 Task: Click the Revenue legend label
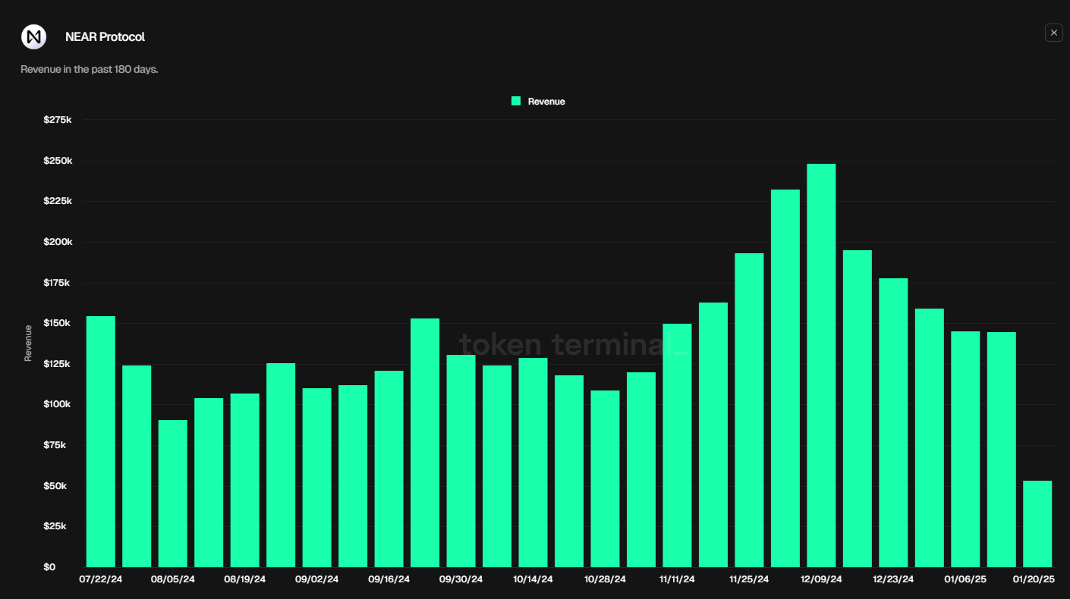point(546,102)
